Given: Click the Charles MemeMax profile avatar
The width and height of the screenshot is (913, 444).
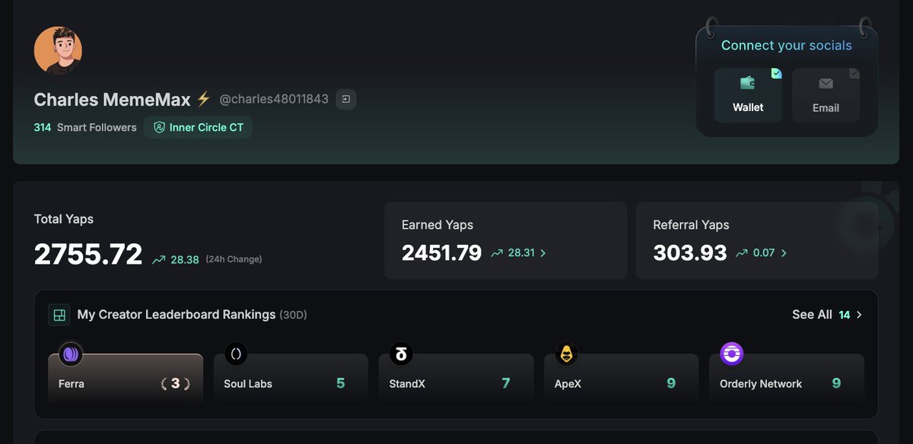Looking at the screenshot, I should [x=58, y=50].
